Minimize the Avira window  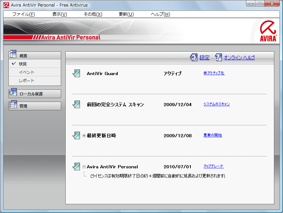pos(251,4)
